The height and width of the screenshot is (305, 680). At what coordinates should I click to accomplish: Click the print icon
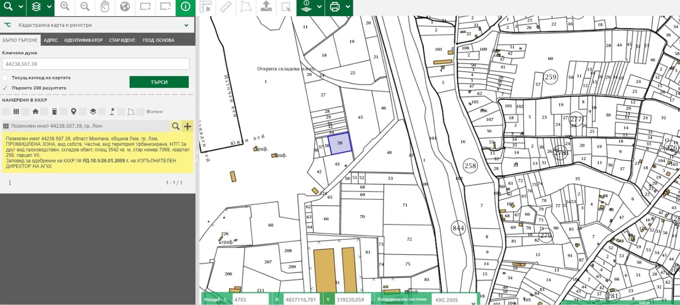335,7
